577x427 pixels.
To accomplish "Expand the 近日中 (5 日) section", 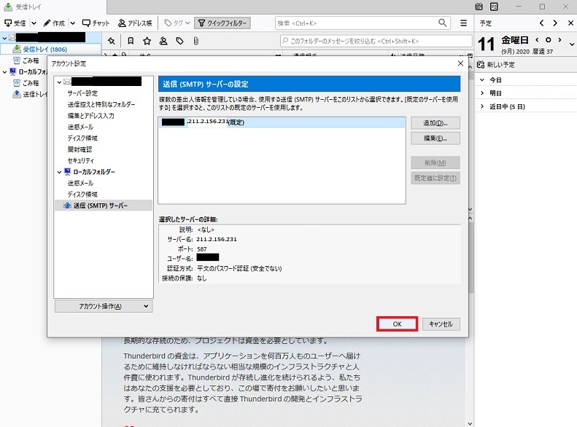I will (482, 106).
